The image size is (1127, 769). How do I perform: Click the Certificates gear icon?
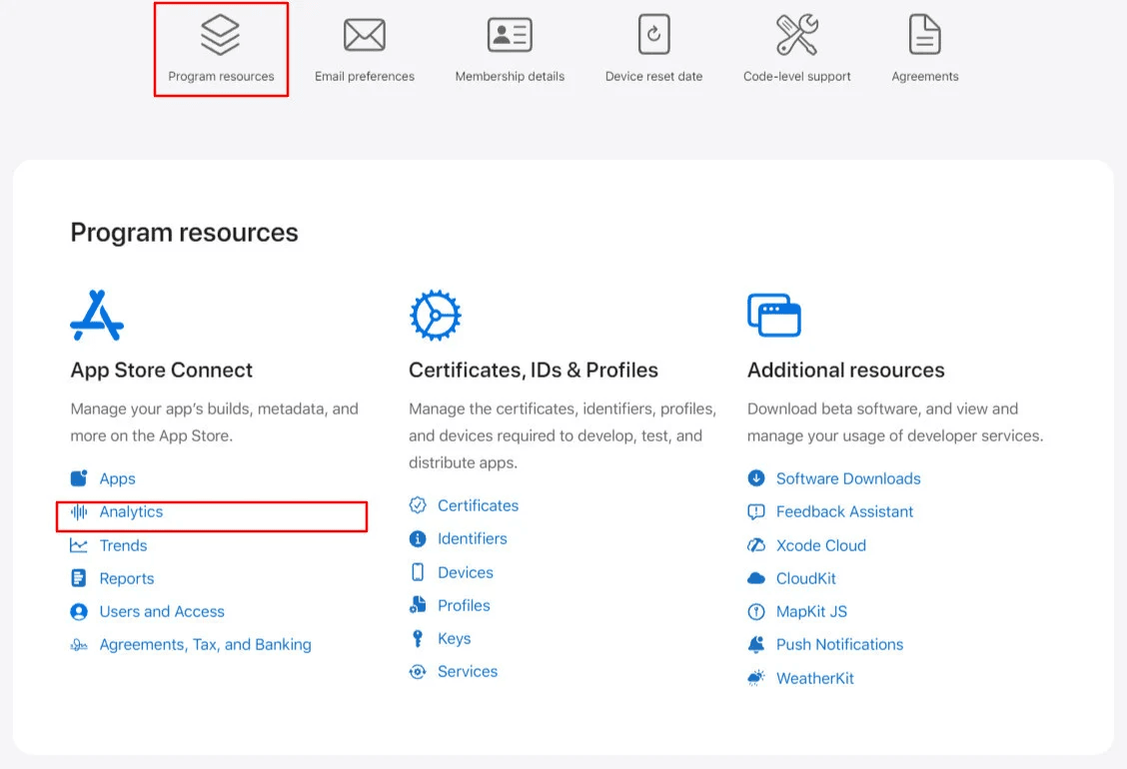[x=435, y=316]
